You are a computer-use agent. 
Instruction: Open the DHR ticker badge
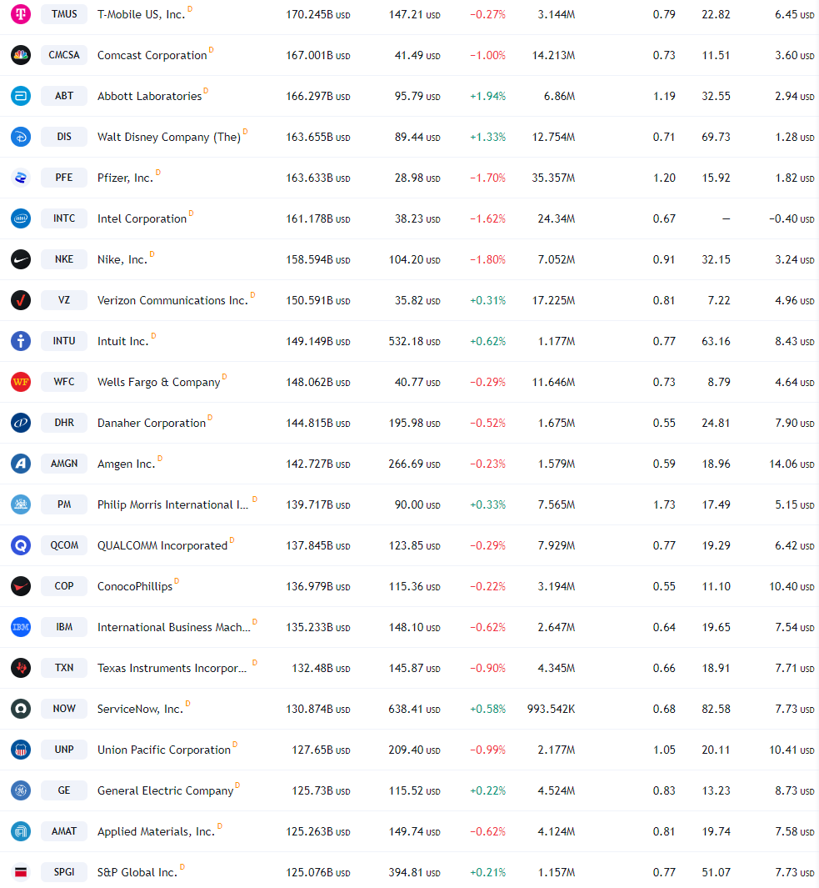64,423
